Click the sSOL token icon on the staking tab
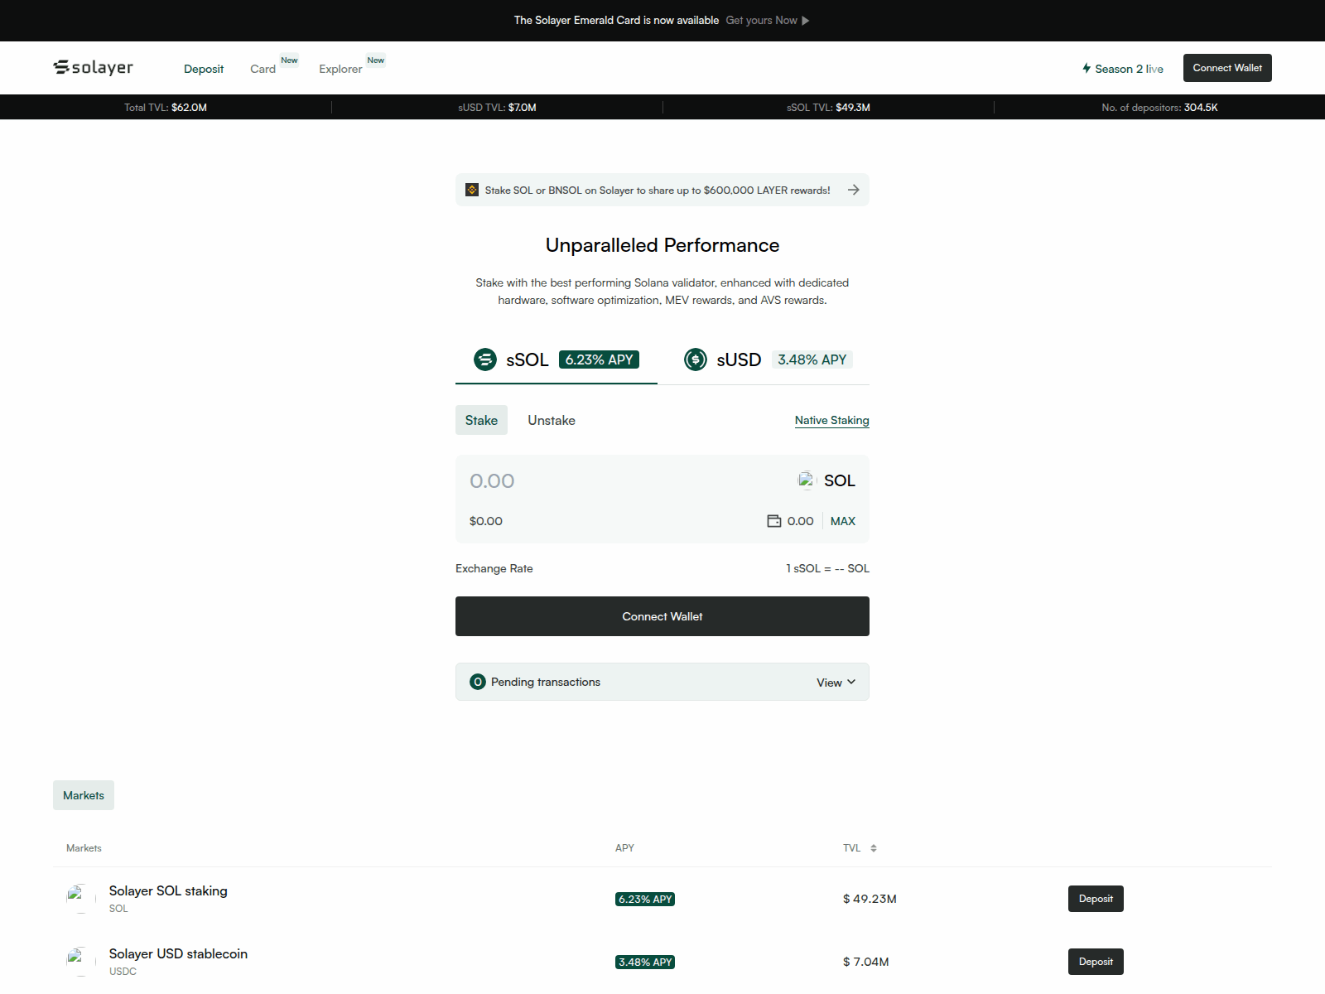This screenshot has height=994, width=1325. tap(485, 359)
